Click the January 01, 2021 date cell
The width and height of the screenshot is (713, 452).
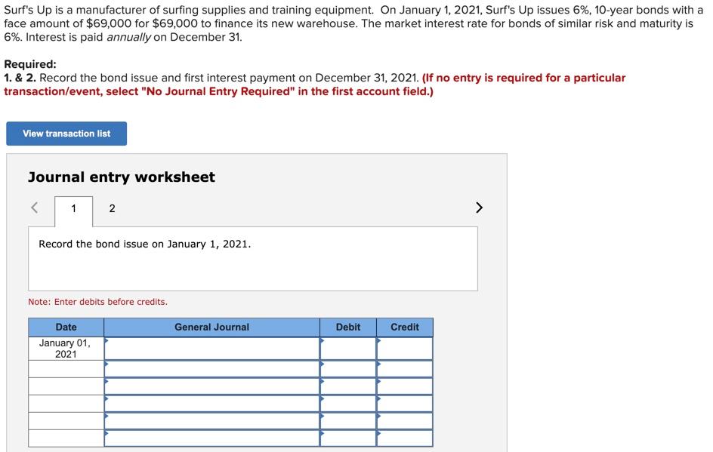66,349
